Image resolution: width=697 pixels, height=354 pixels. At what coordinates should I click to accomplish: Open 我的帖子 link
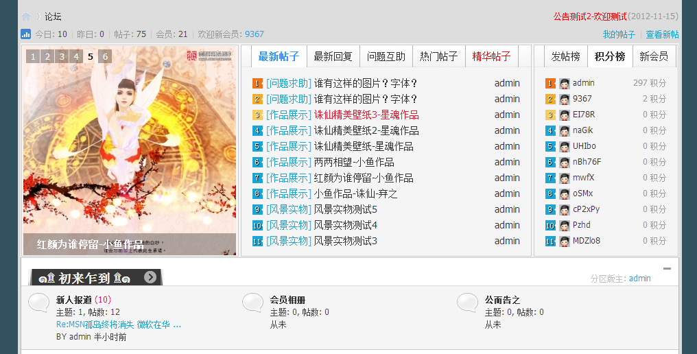click(619, 34)
